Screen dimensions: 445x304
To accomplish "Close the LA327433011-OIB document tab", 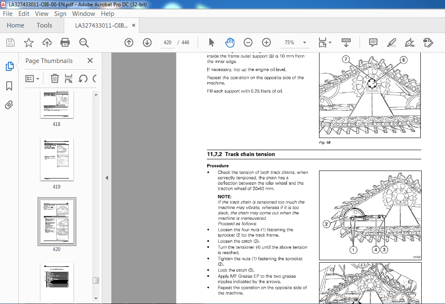I will [134, 25].
